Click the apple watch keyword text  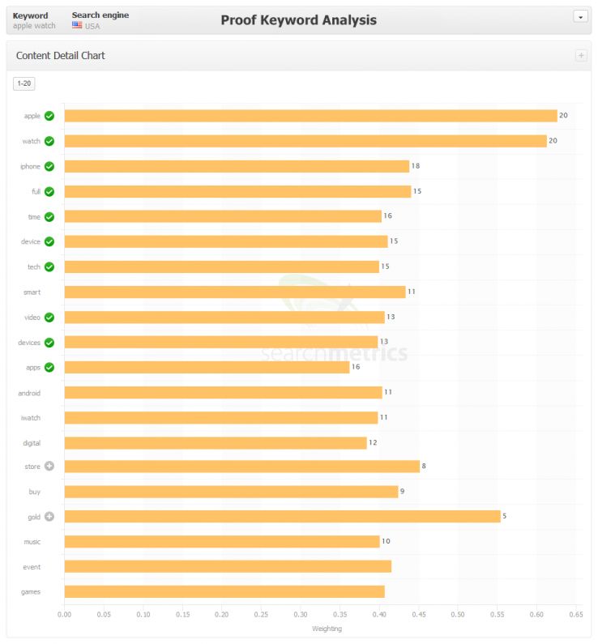[x=34, y=26]
